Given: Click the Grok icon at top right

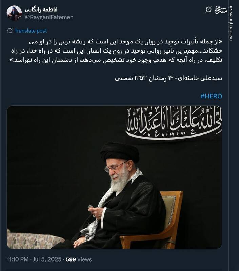Looking at the screenshot, I should coord(208,9).
